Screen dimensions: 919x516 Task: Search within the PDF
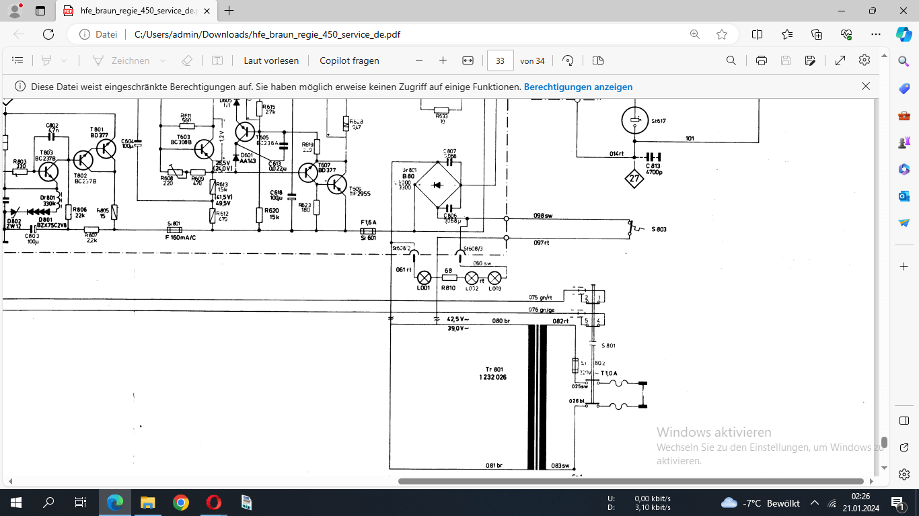(731, 60)
